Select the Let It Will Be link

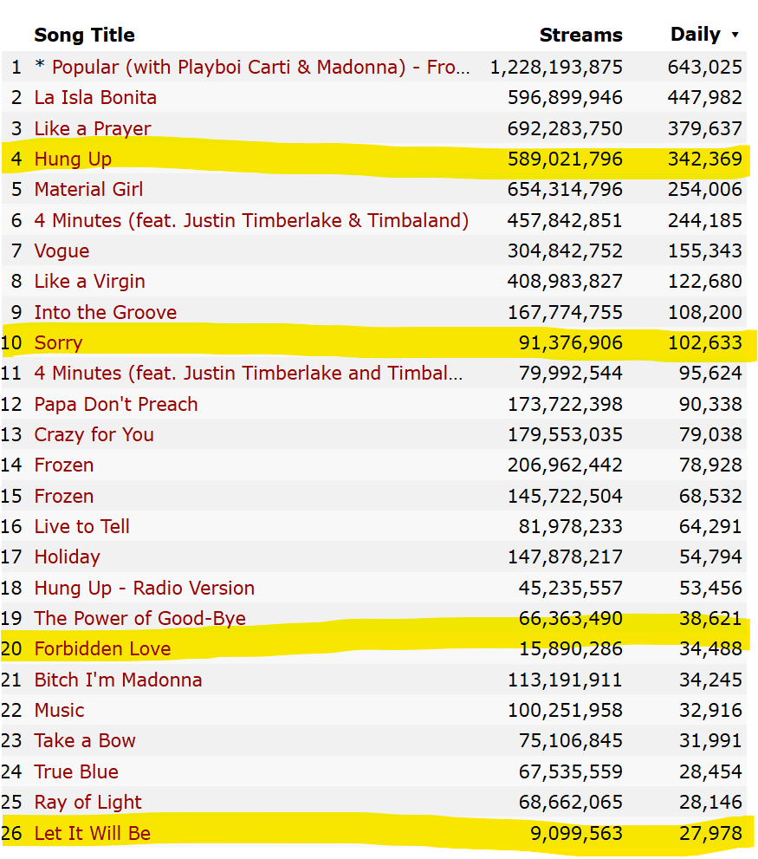[92, 833]
